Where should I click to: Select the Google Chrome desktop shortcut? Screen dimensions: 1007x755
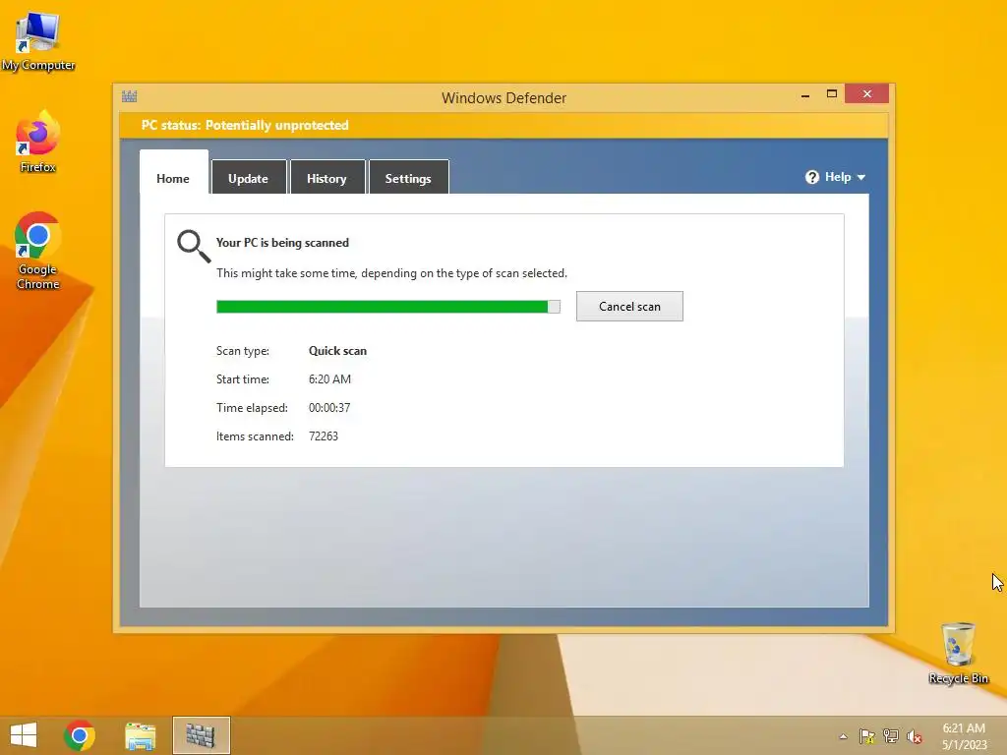tap(38, 251)
